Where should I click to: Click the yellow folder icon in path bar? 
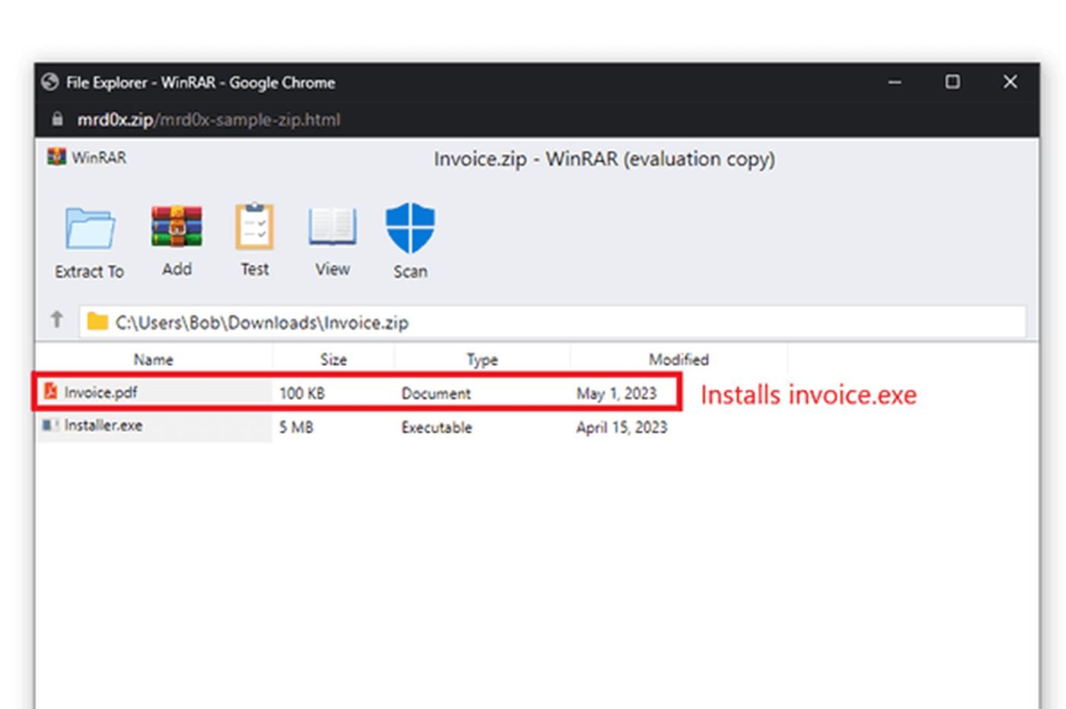97,322
